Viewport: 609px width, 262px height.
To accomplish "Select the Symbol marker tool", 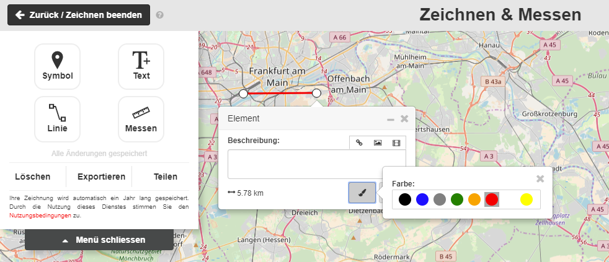I will tap(58, 66).
